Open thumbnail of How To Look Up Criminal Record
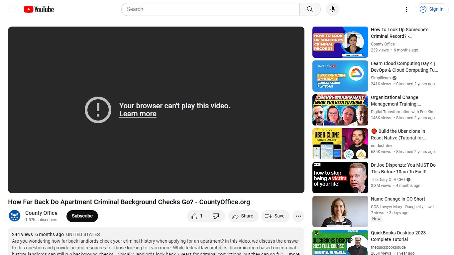 pos(340,42)
